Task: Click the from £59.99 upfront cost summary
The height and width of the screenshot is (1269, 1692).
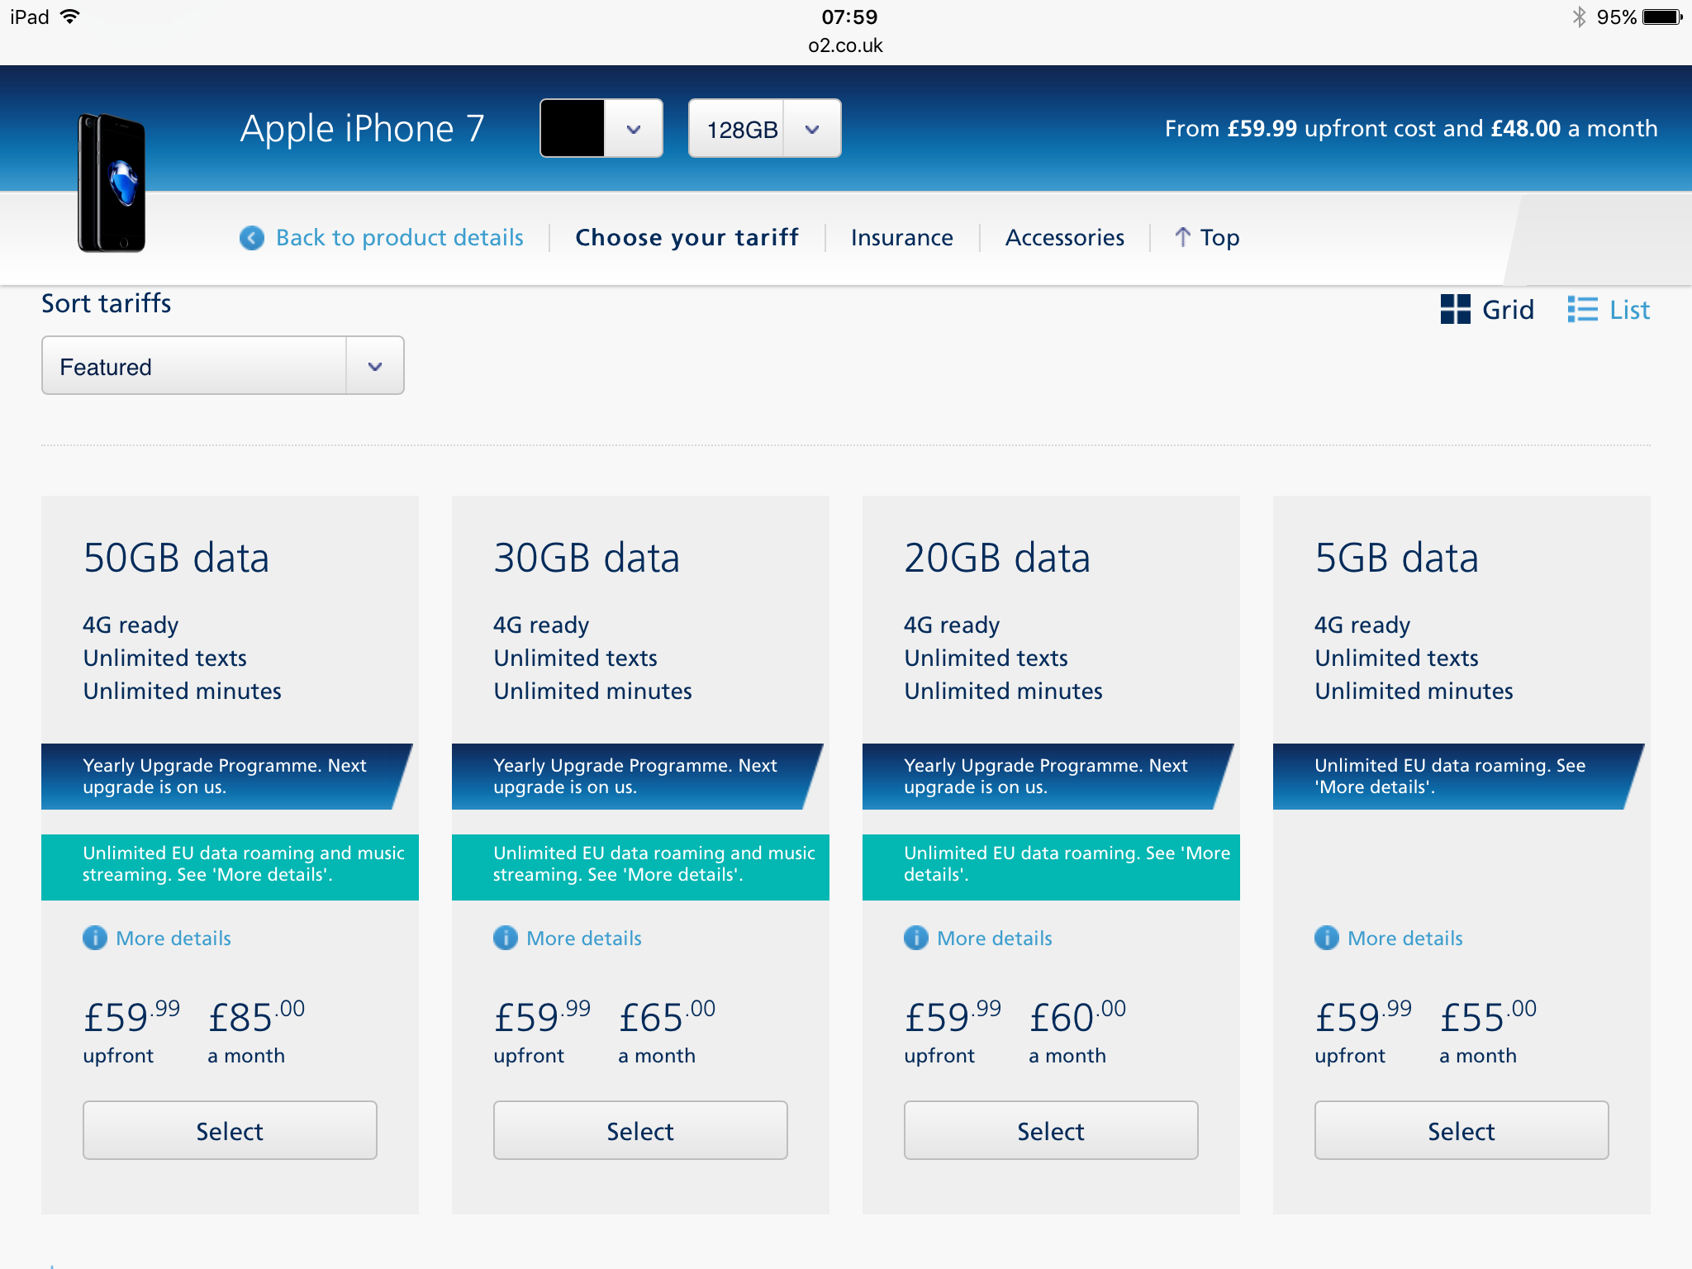Action: point(1411,129)
